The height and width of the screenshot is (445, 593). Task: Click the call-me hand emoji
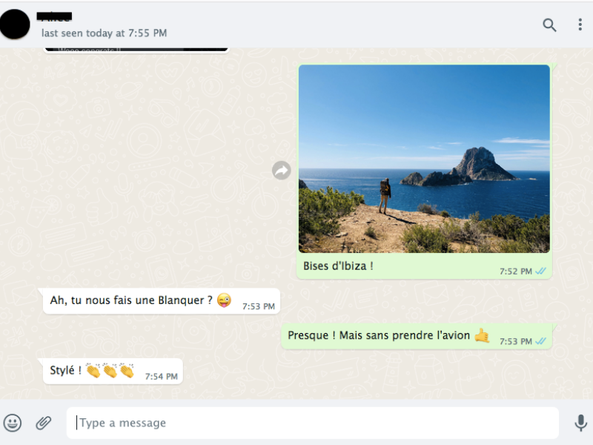[483, 335]
